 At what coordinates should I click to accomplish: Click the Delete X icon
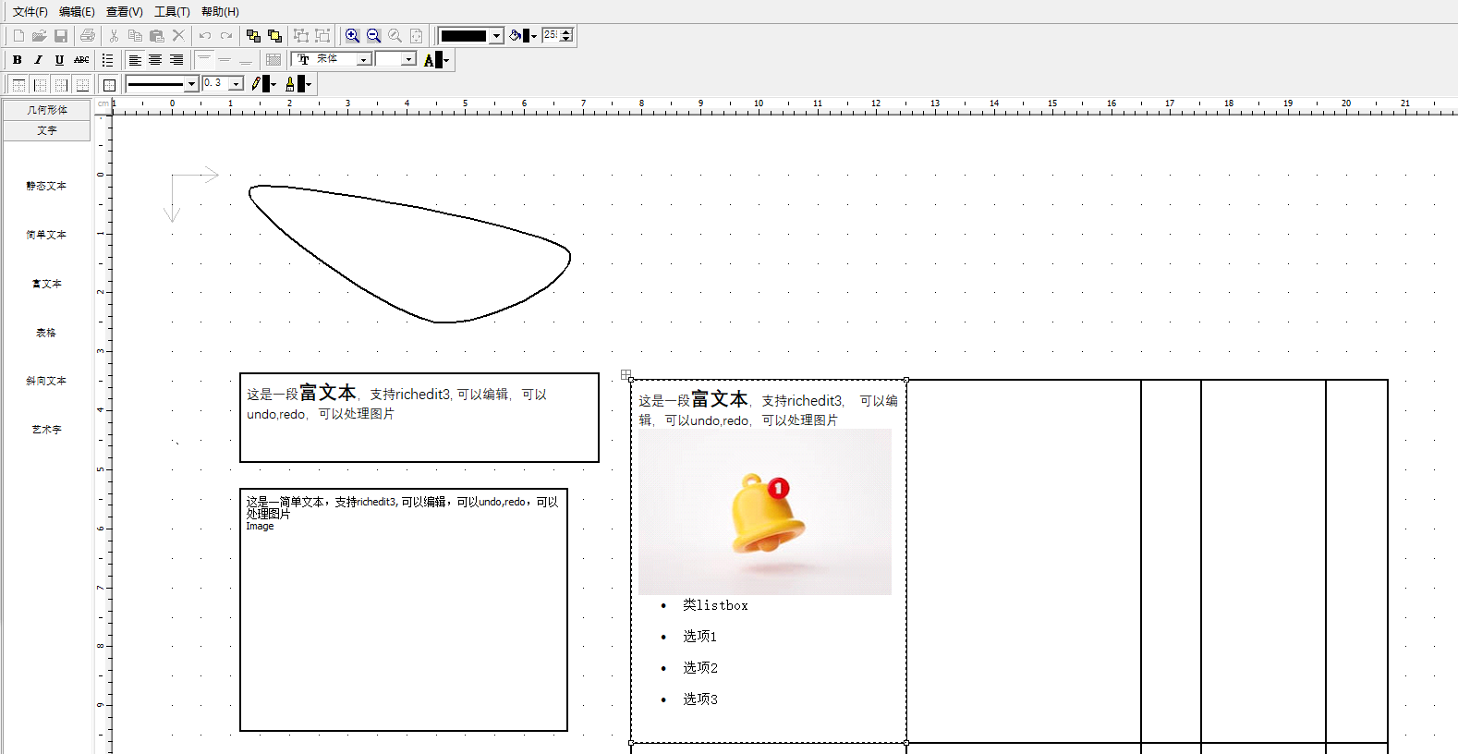(178, 36)
